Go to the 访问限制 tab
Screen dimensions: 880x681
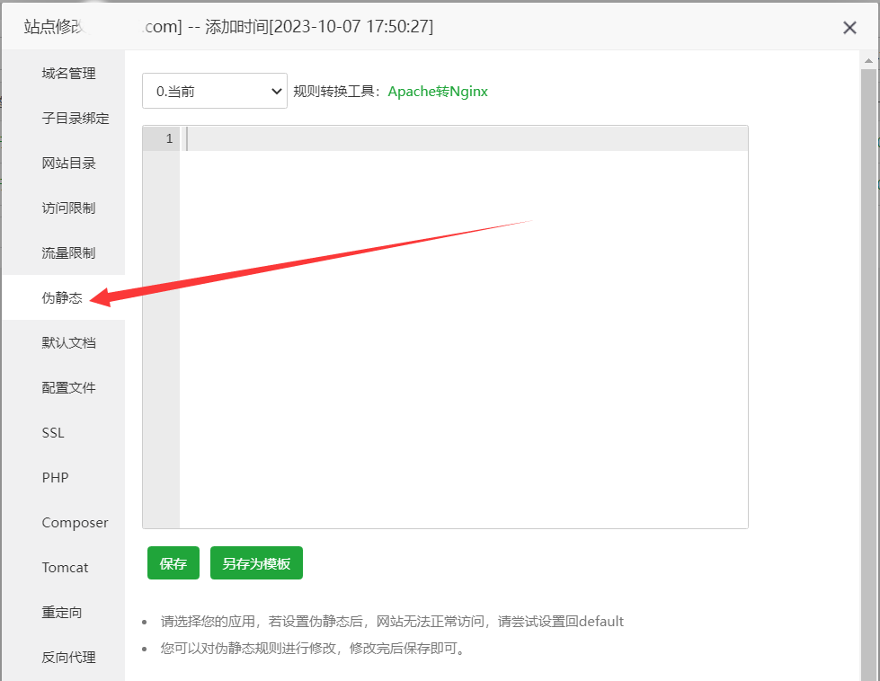click(x=68, y=208)
